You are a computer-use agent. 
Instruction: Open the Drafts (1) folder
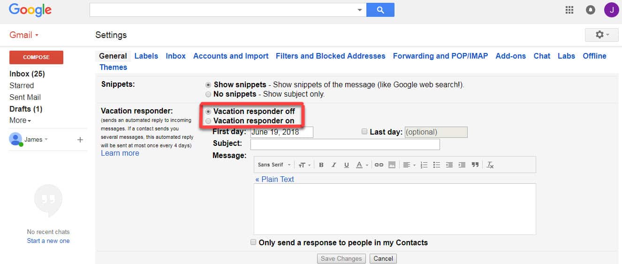(x=26, y=109)
